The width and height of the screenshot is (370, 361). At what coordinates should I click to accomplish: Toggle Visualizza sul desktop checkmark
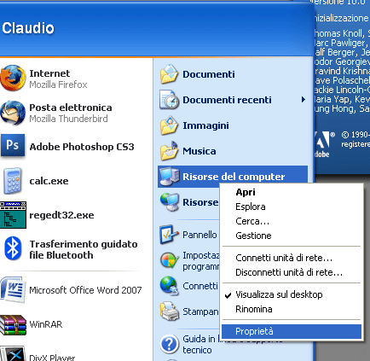point(228,295)
